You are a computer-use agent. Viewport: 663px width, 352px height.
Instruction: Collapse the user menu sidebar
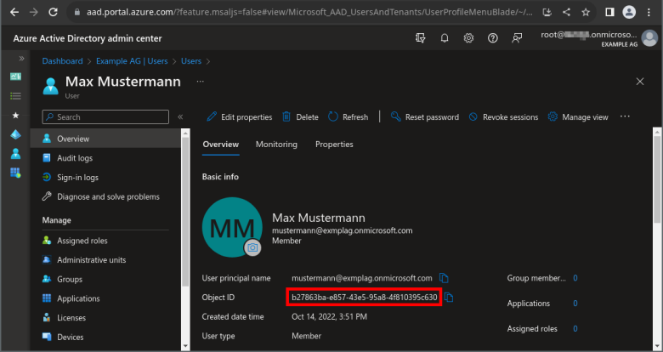[x=180, y=117]
